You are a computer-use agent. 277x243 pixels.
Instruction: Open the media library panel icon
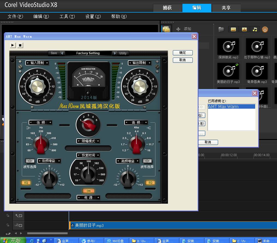tap(166, 29)
